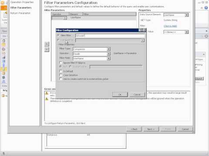
Task: Click the Filter Configuration help question mark
Action: click(140, 30)
